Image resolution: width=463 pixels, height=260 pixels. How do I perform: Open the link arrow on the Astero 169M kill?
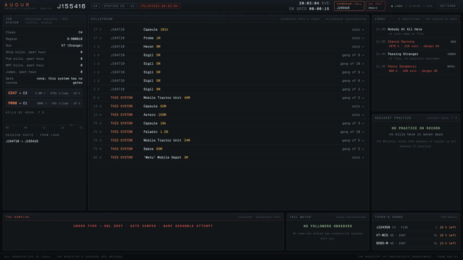363,115
